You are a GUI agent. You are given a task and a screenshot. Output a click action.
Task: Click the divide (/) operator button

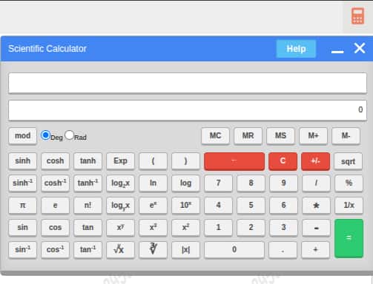[316, 183]
